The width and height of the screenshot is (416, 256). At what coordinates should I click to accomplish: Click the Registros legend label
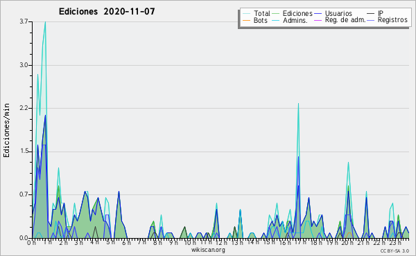[x=392, y=20]
